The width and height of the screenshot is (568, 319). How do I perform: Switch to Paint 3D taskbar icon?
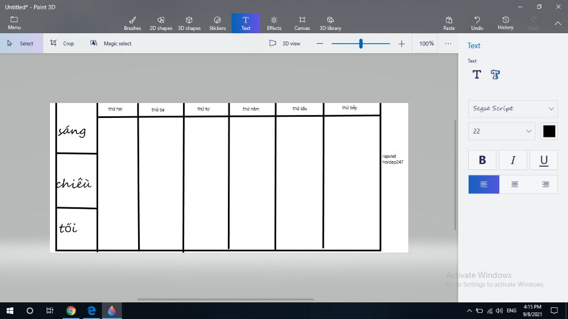[111, 311]
